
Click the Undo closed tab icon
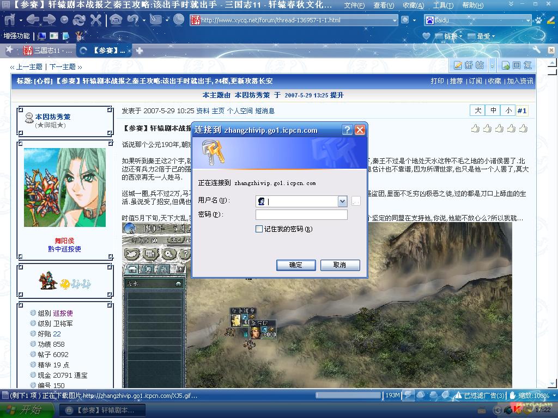[x=133, y=20]
